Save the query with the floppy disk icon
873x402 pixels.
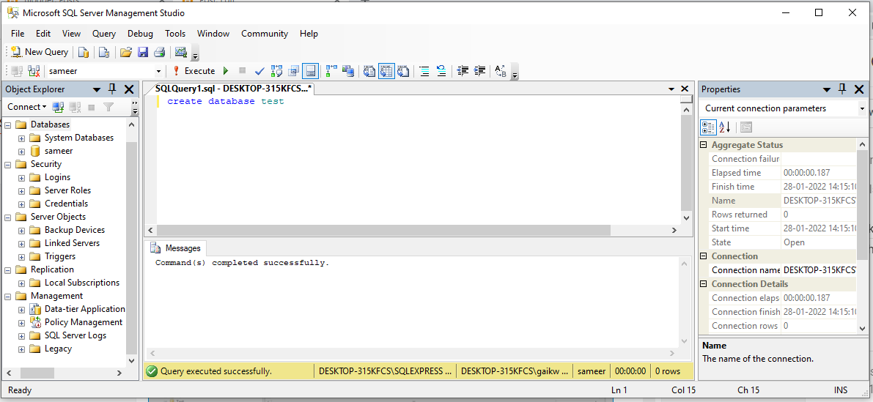[x=142, y=52]
